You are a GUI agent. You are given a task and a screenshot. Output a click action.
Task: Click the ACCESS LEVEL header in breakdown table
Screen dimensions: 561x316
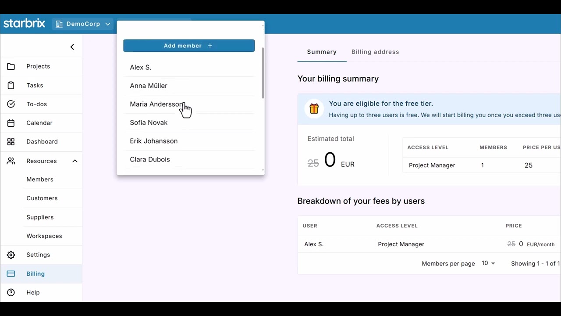pyautogui.click(x=397, y=226)
